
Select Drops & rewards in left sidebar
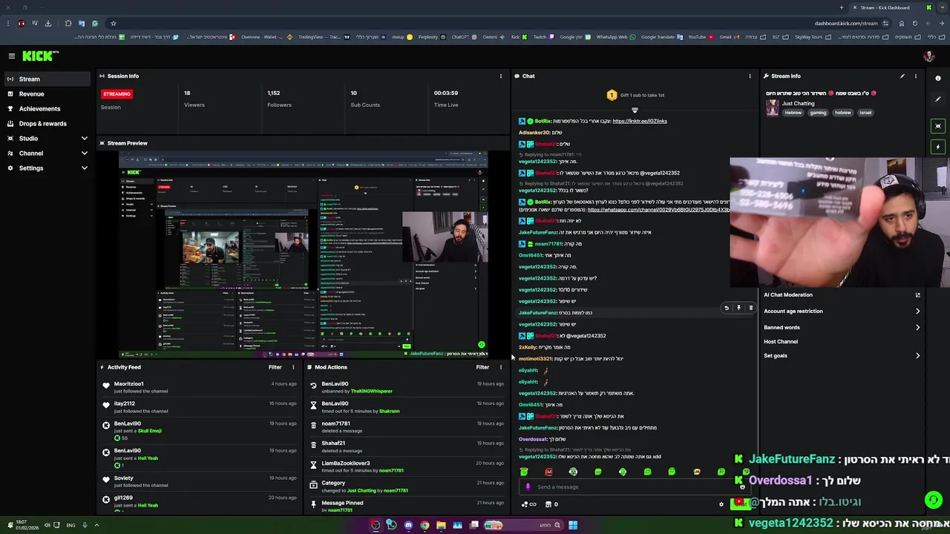point(47,124)
